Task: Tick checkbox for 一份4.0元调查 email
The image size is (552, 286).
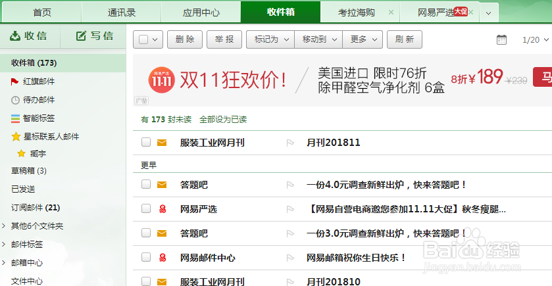Action: click(146, 184)
